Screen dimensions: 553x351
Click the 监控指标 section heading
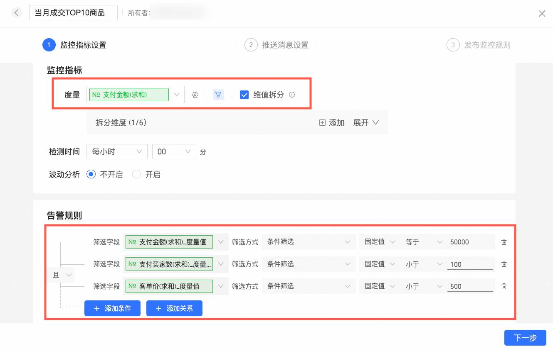click(64, 70)
